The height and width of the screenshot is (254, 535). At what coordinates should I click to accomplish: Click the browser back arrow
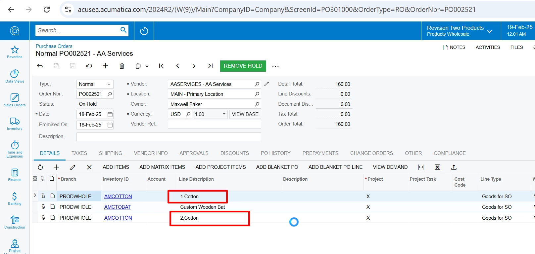click(11, 10)
